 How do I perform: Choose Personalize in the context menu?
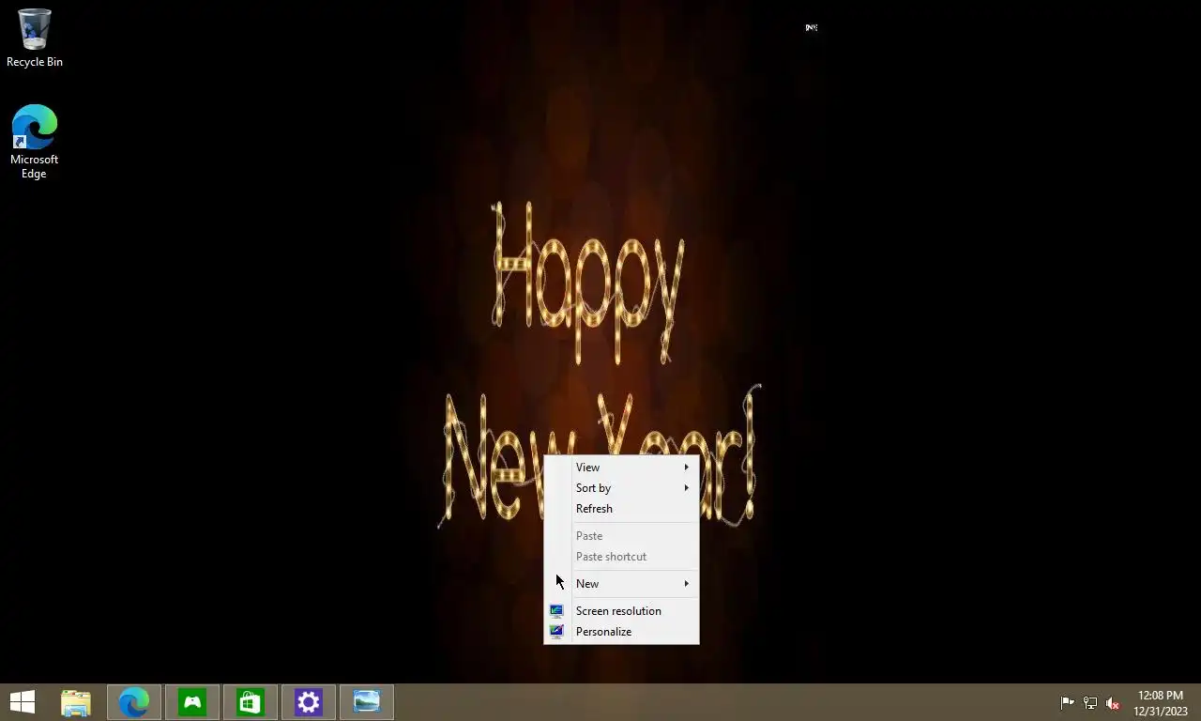[621, 632]
